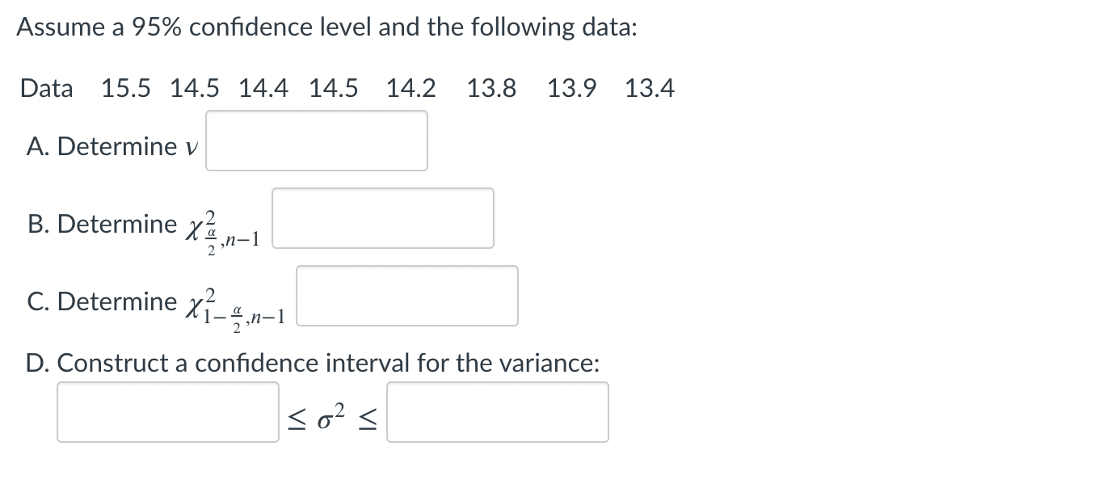1099x501 pixels.
Task: Select the input field next to Determine v
Action: click(x=316, y=141)
